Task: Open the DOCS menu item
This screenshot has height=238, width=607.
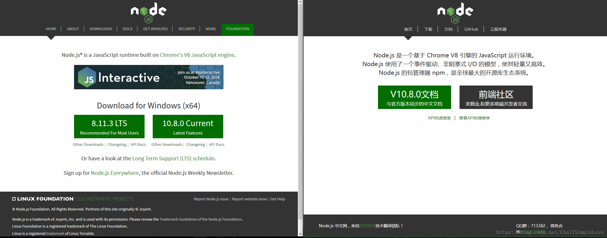Action: coord(127,29)
